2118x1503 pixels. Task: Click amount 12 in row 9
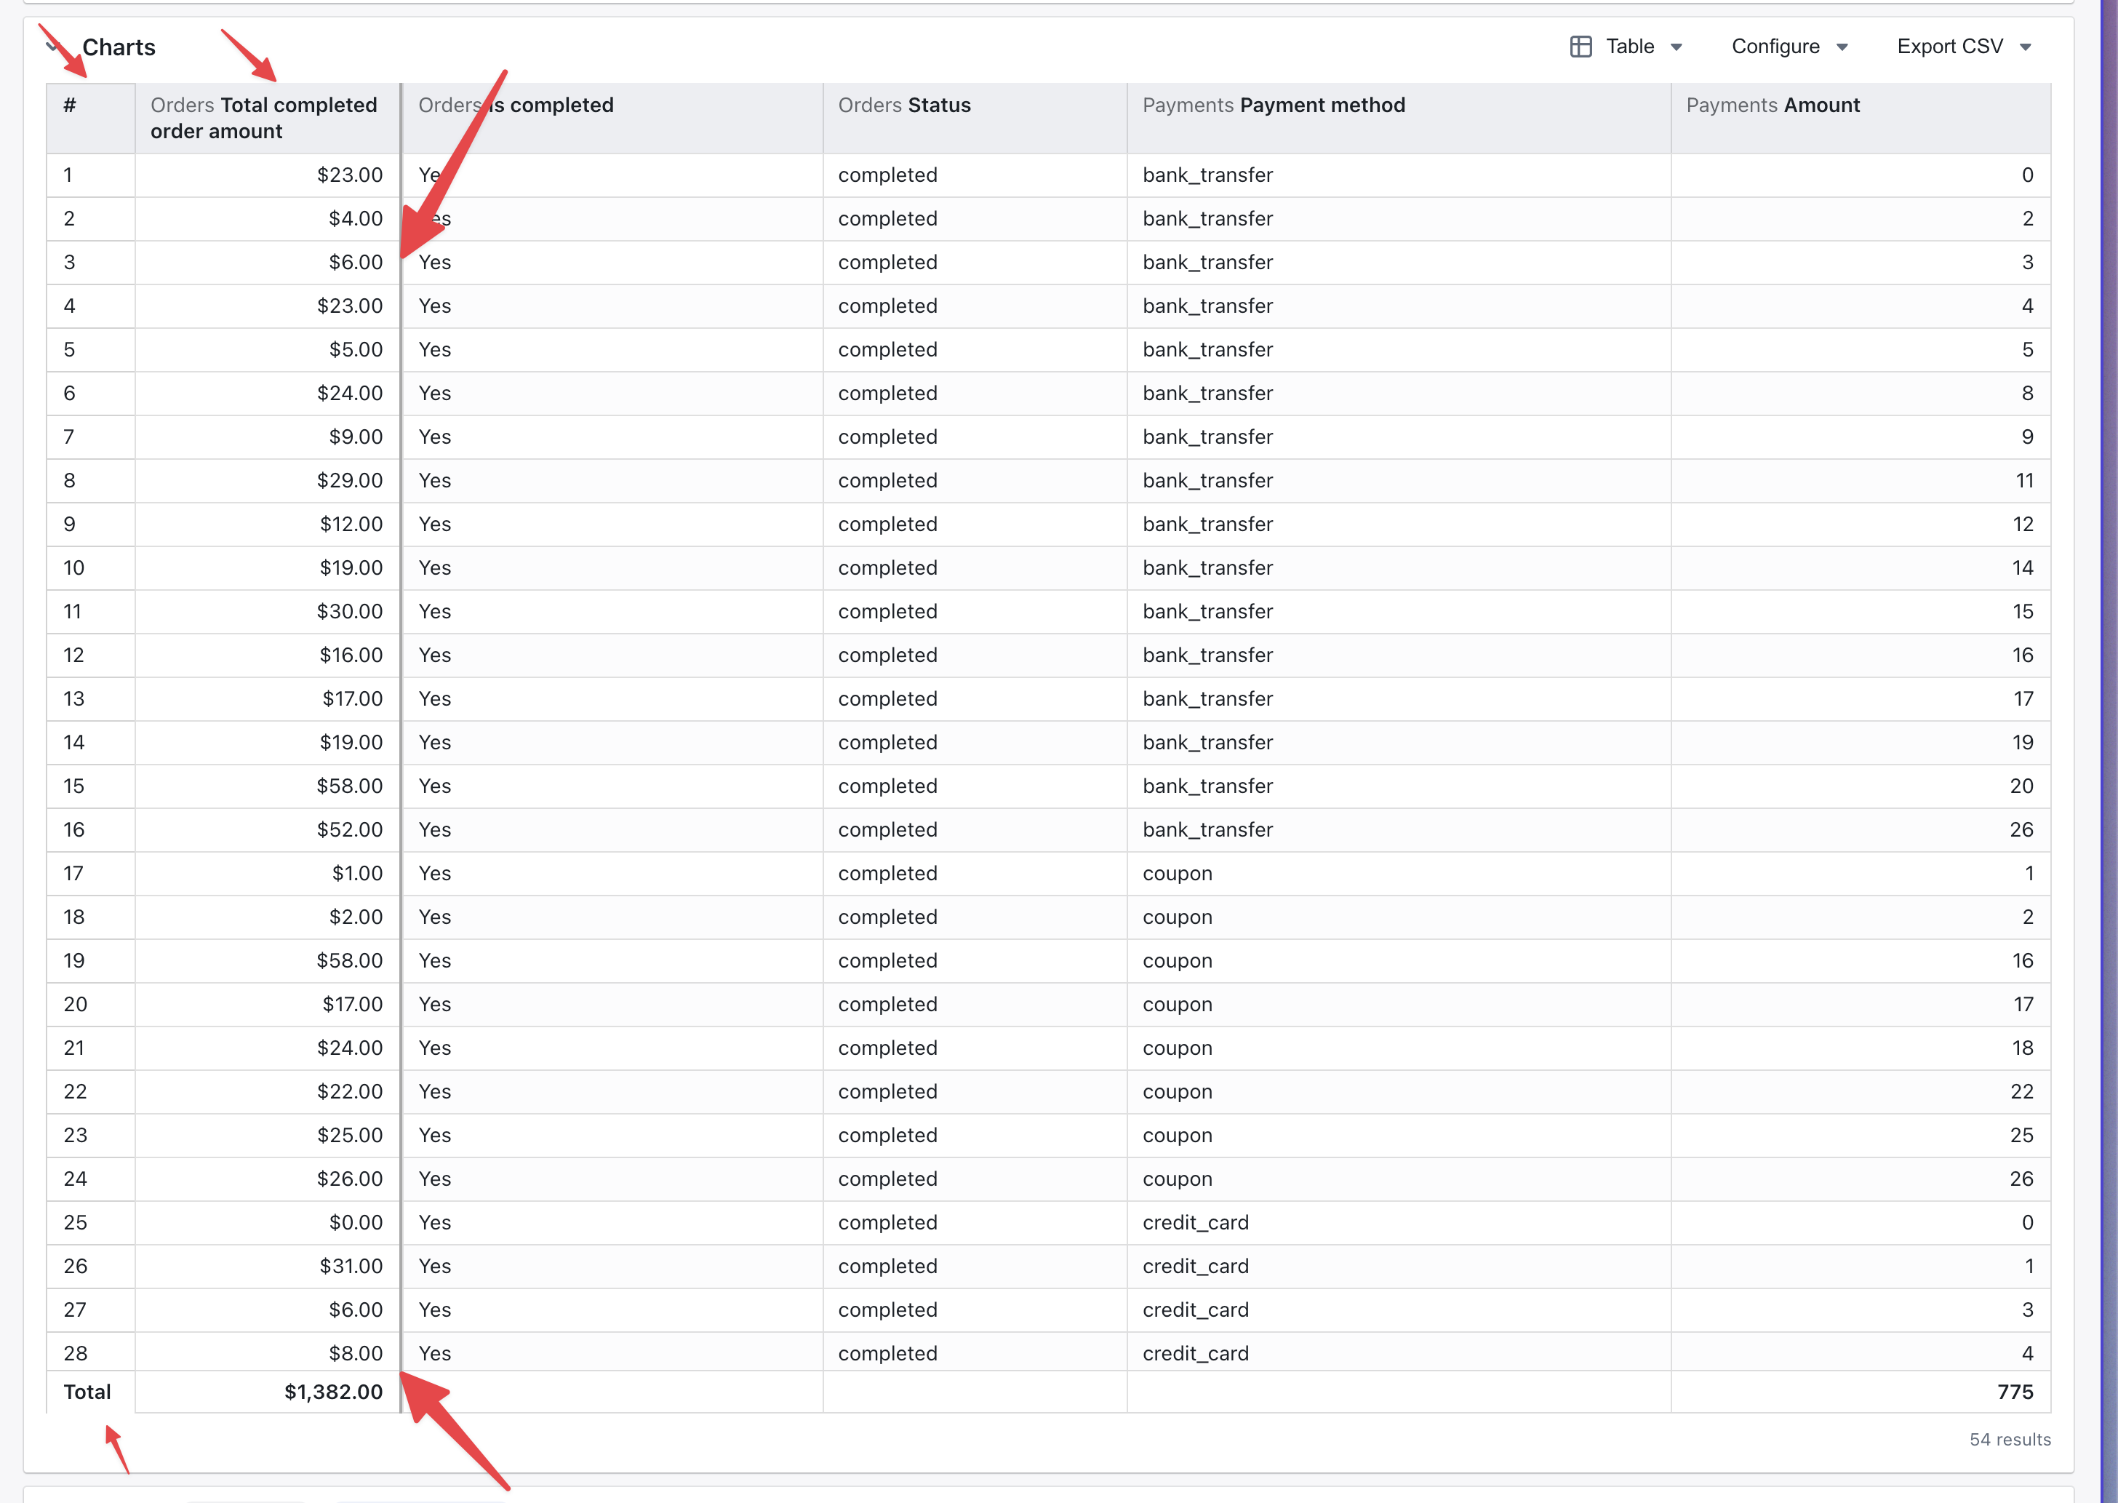(x=2023, y=524)
